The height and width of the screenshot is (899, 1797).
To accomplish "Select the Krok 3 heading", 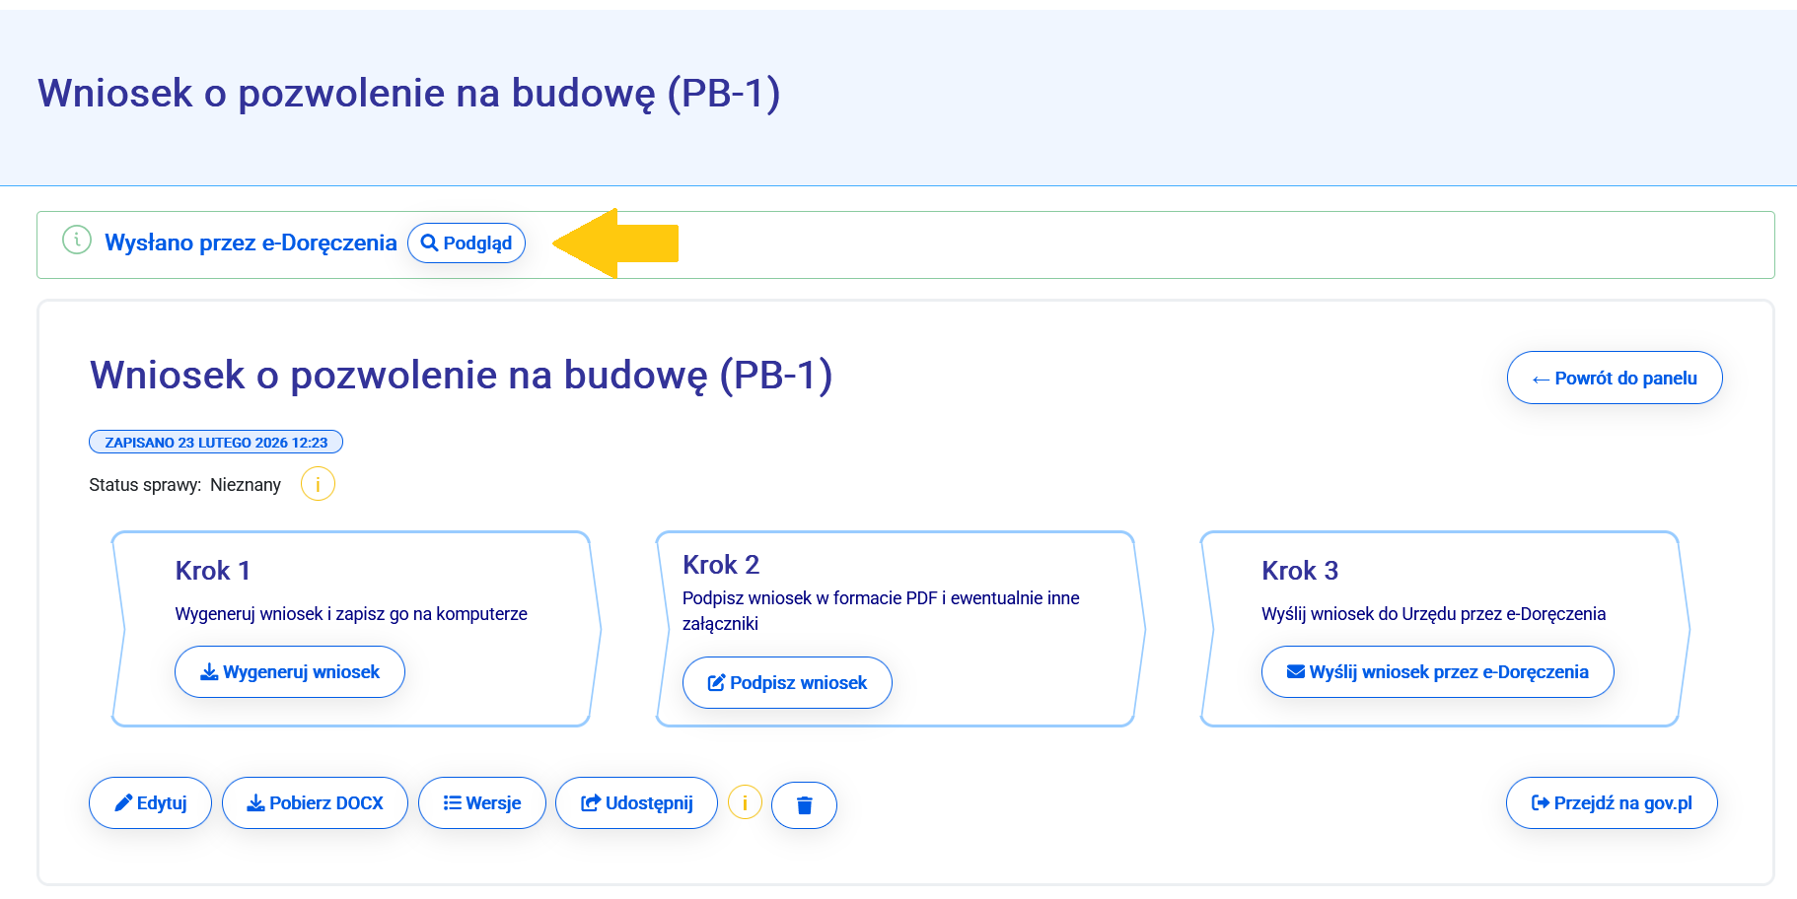I will (1300, 571).
